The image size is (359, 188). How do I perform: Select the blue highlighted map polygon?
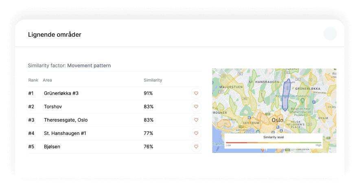coord(286,95)
